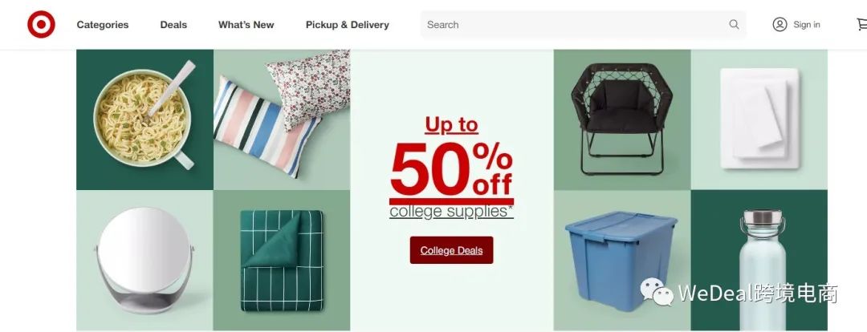Click the Target bullseye logo
The width and height of the screenshot is (867, 332).
[x=41, y=24]
